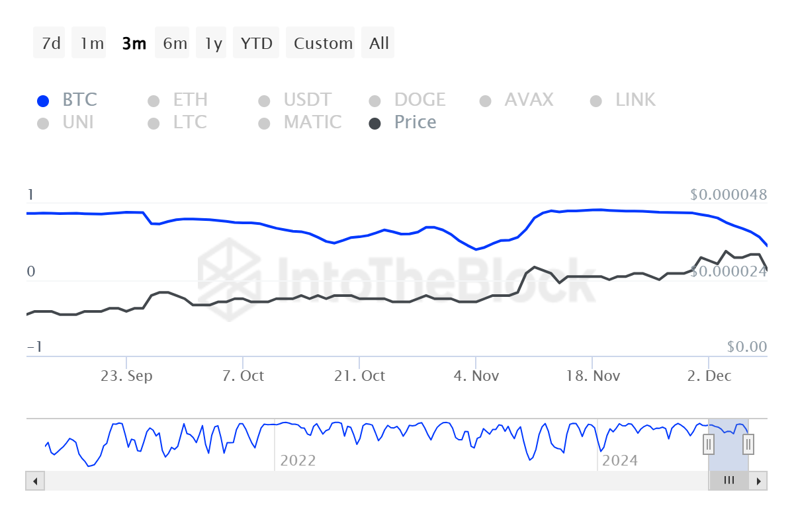The height and width of the screenshot is (529, 794).
Task: Enable the LINK series
Action: 625,99
